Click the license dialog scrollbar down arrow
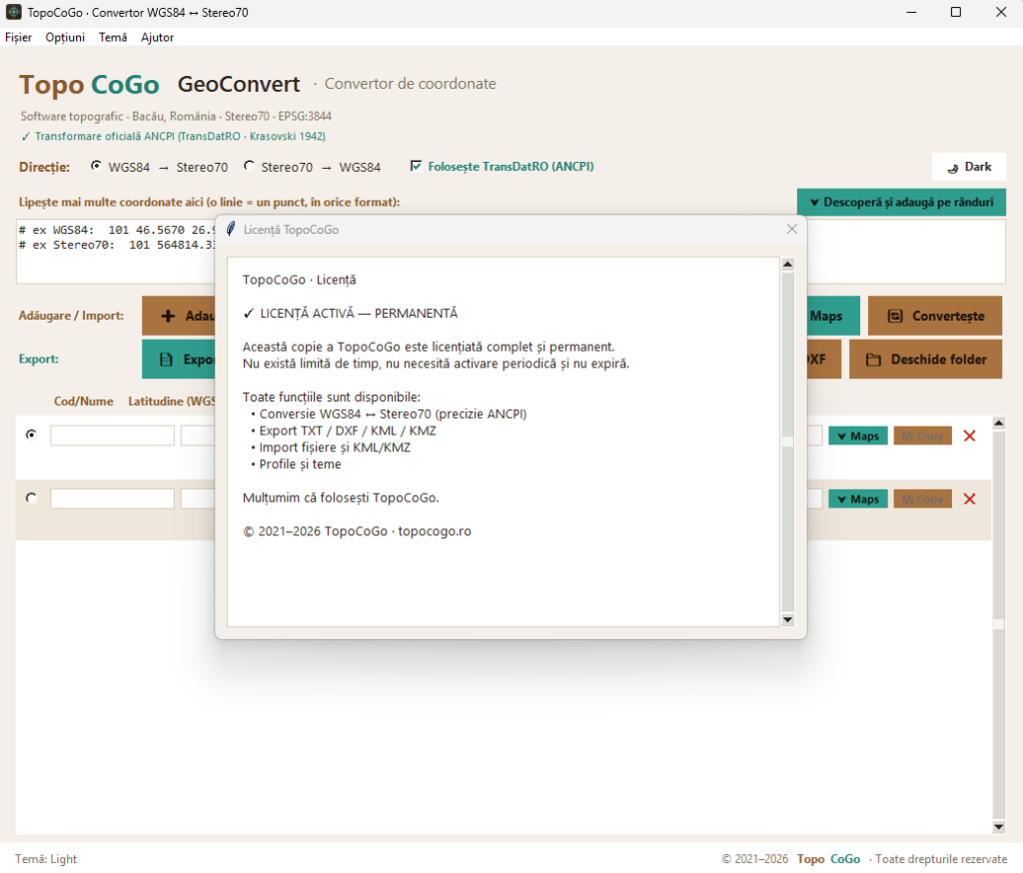 tap(787, 620)
